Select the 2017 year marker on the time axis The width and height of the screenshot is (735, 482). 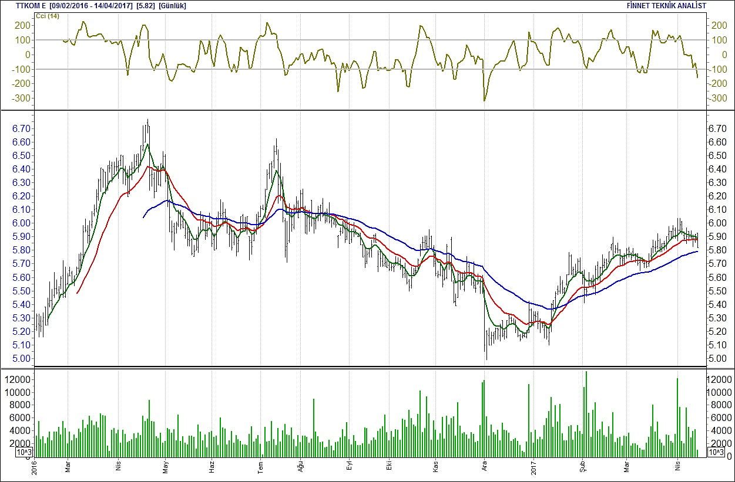533,467
